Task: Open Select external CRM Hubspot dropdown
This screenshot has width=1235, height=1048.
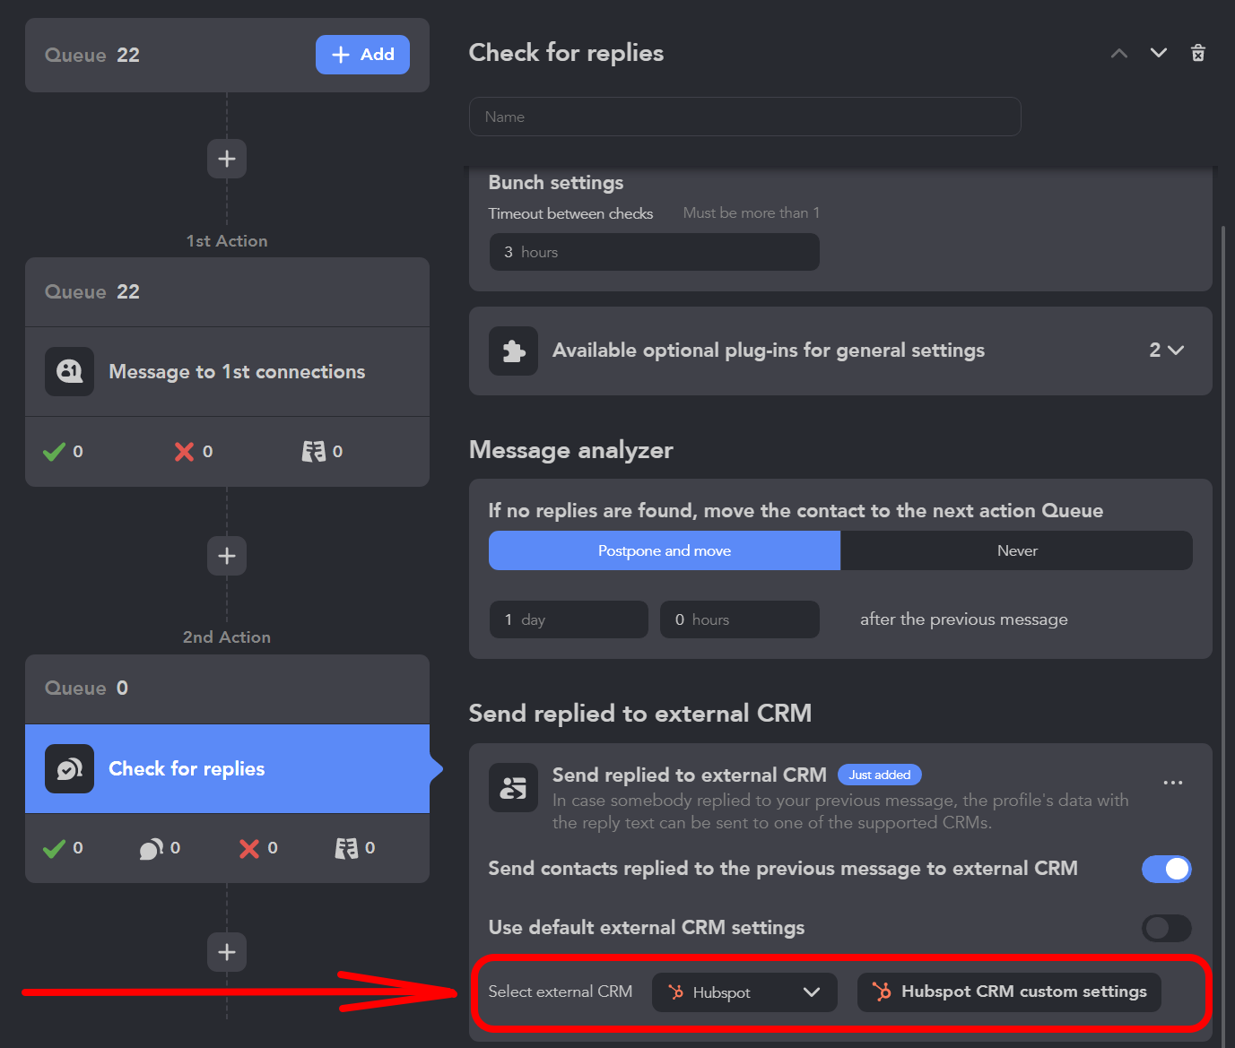Action: 744,992
